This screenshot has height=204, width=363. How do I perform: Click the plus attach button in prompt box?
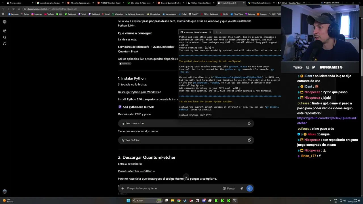(123, 188)
